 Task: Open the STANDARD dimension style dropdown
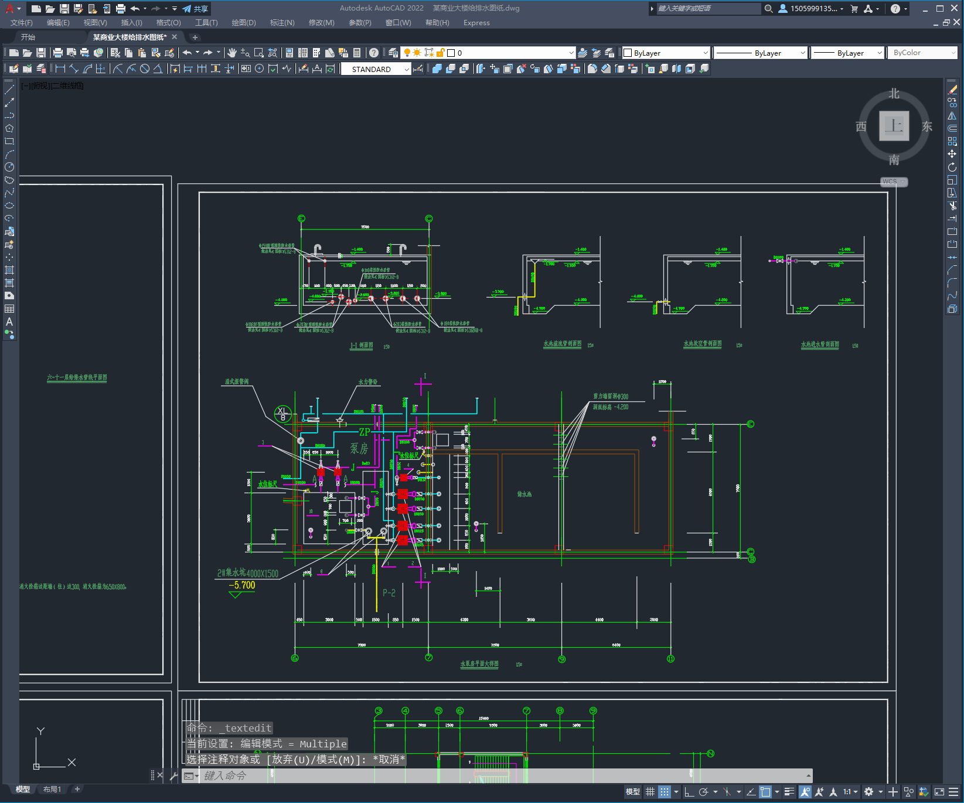click(407, 69)
